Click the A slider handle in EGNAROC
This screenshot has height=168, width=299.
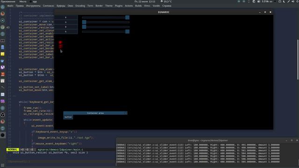click(x=128, y=32)
